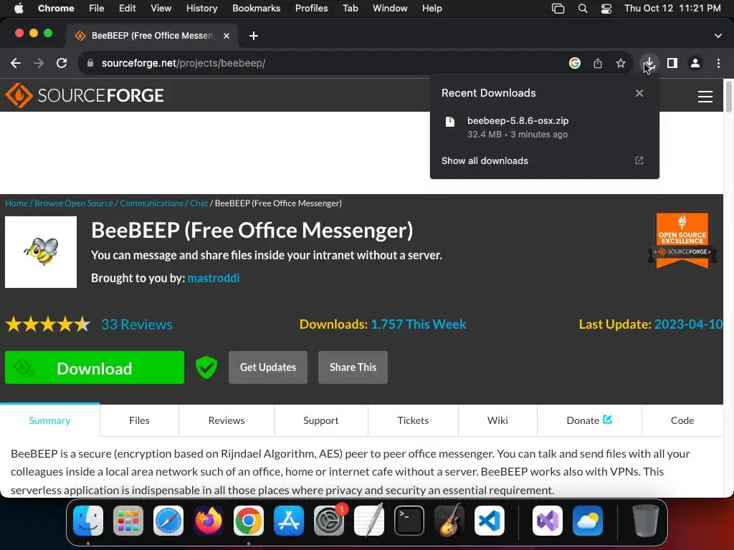Click the Communications breadcrumb link
The image size is (734, 550).
152,203
